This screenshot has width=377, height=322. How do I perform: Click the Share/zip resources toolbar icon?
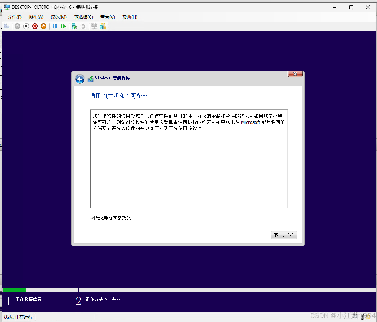pos(103,26)
